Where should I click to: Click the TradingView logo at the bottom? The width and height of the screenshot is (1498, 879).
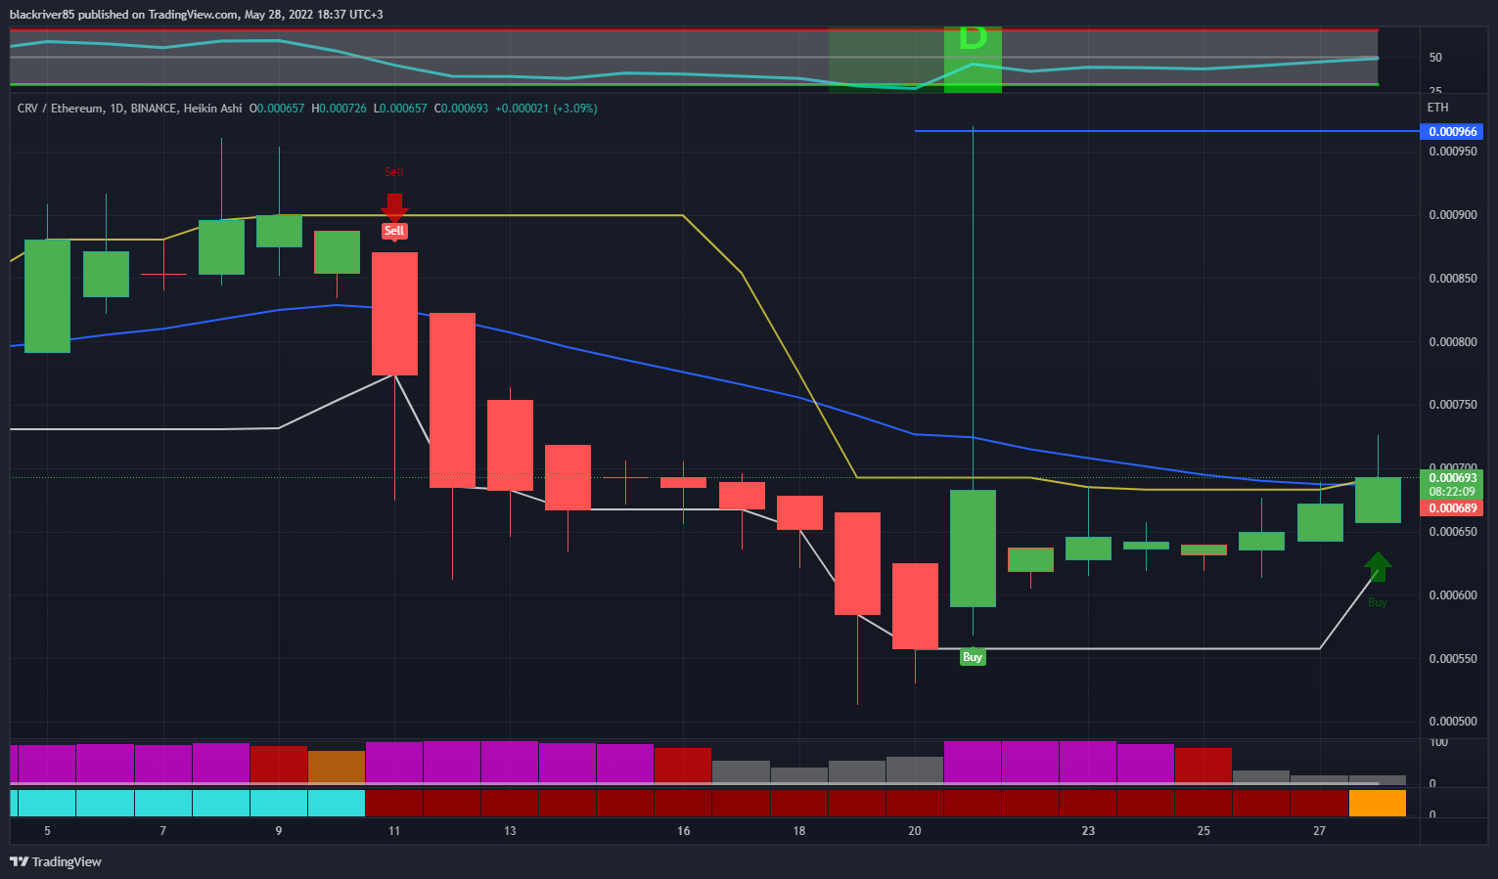(56, 861)
